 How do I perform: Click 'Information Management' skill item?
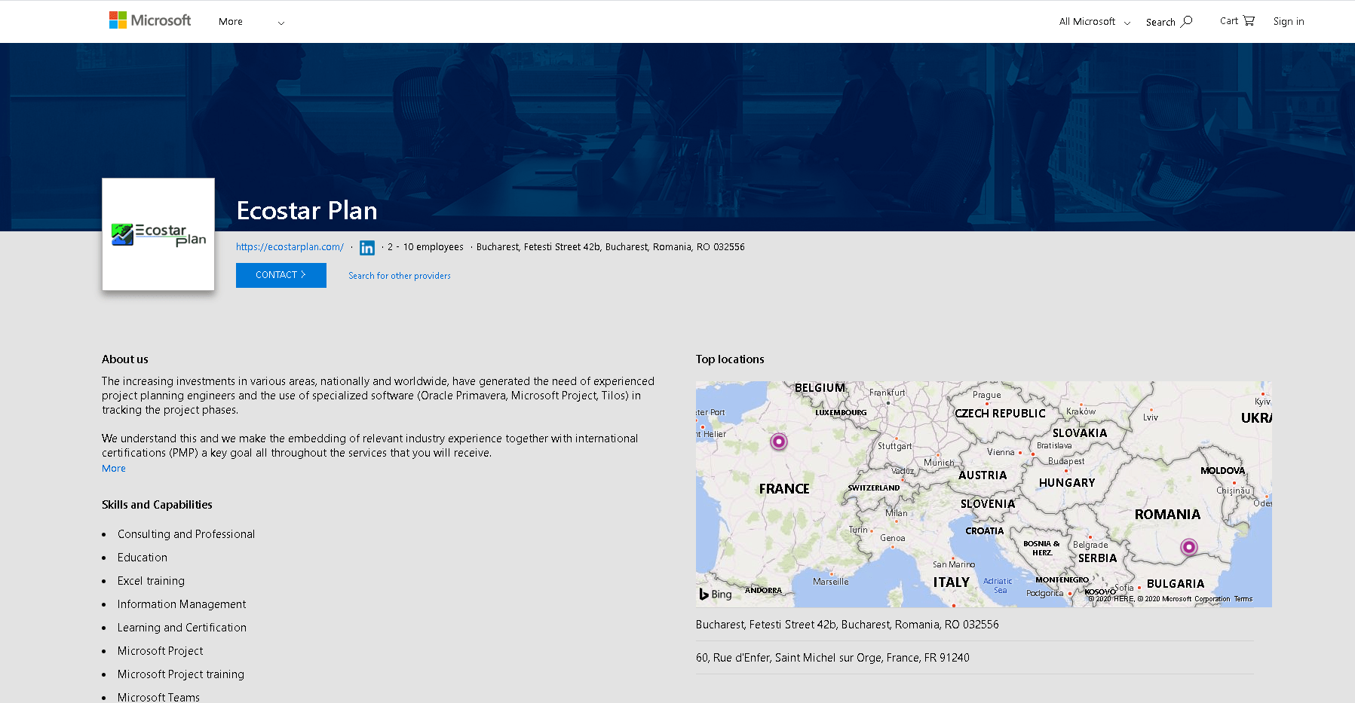click(x=182, y=604)
